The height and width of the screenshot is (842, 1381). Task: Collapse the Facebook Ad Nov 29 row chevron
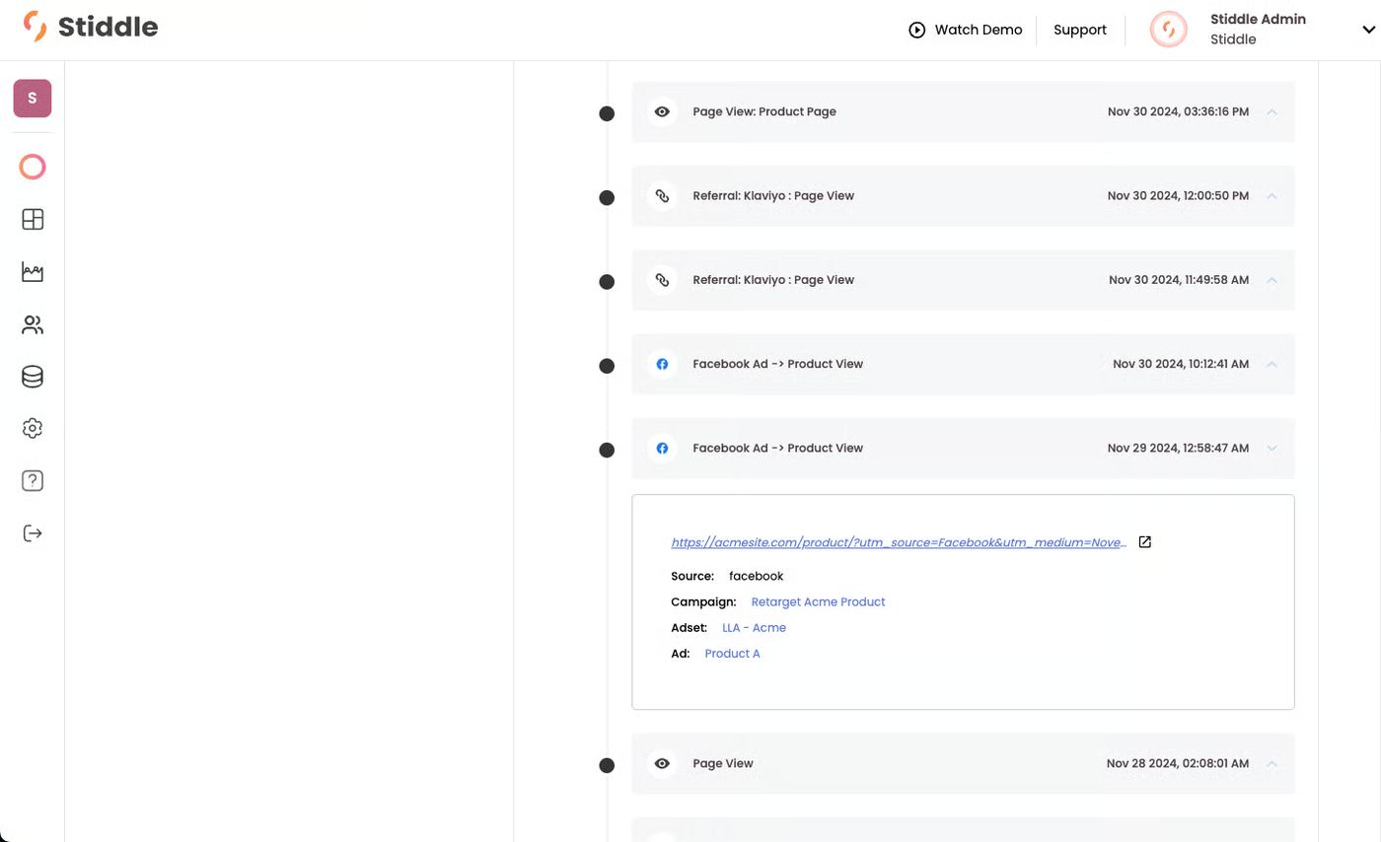[1272, 449]
